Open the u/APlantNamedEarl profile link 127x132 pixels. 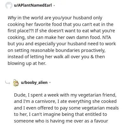click(33, 5)
